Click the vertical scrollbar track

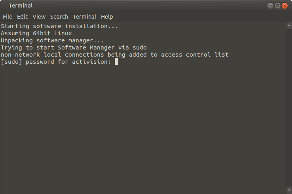point(289,107)
